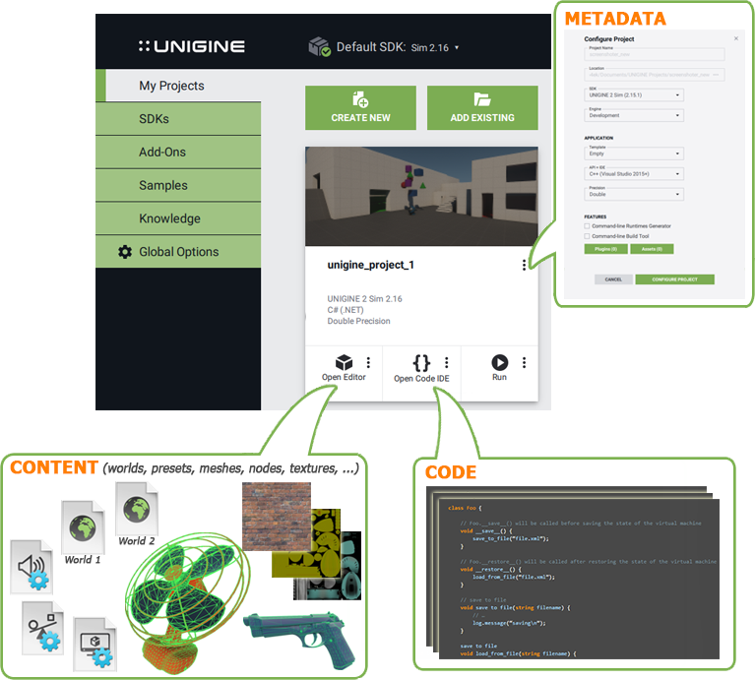The height and width of the screenshot is (680, 755).
Task: Click the 'UNIGINE 2 Sim 2.16' project info text
Action: click(364, 299)
